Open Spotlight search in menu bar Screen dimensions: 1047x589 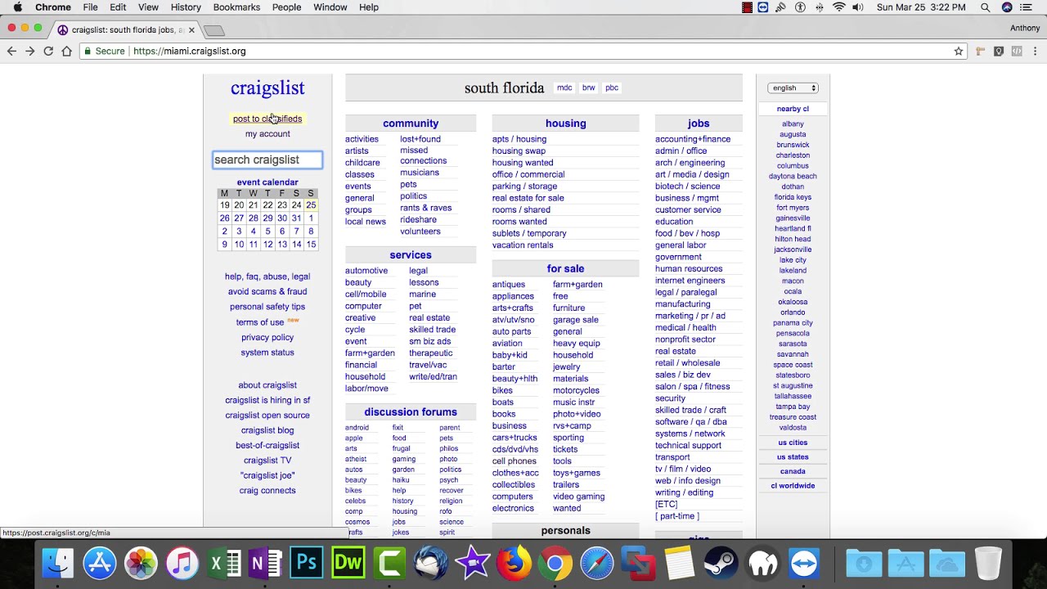click(x=985, y=7)
